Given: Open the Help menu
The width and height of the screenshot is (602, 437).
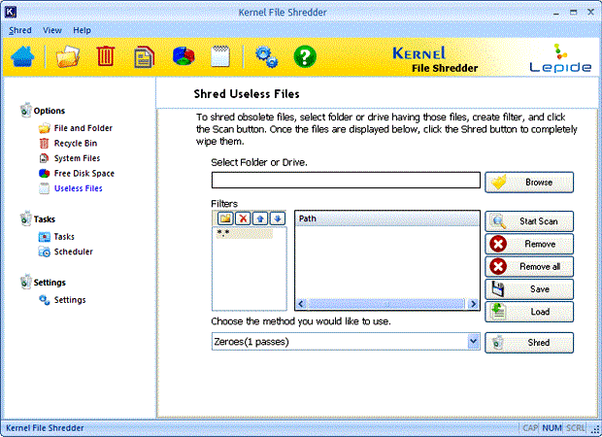Looking at the screenshot, I should coord(82,30).
